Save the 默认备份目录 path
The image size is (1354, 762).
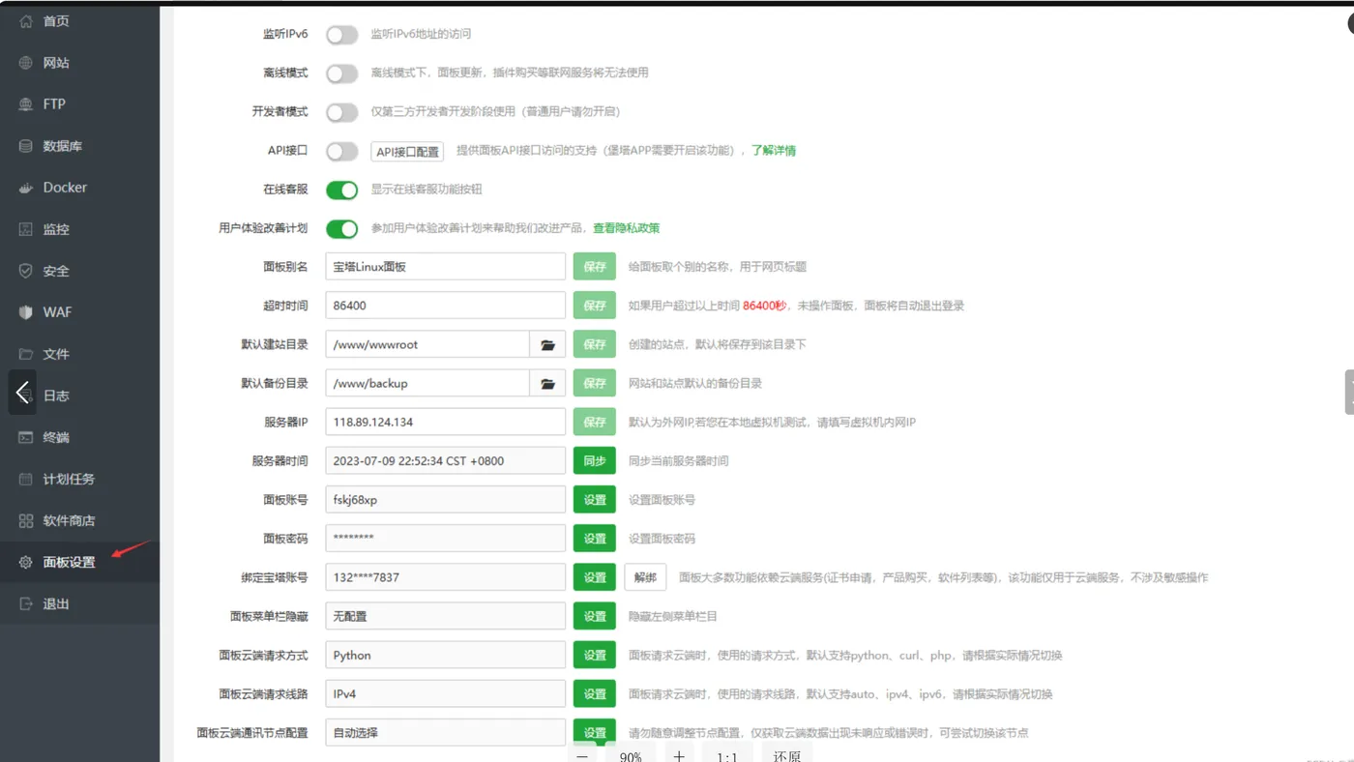(595, 383)
